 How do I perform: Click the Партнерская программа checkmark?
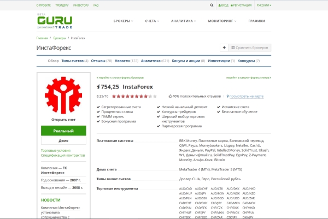(159, 126)
